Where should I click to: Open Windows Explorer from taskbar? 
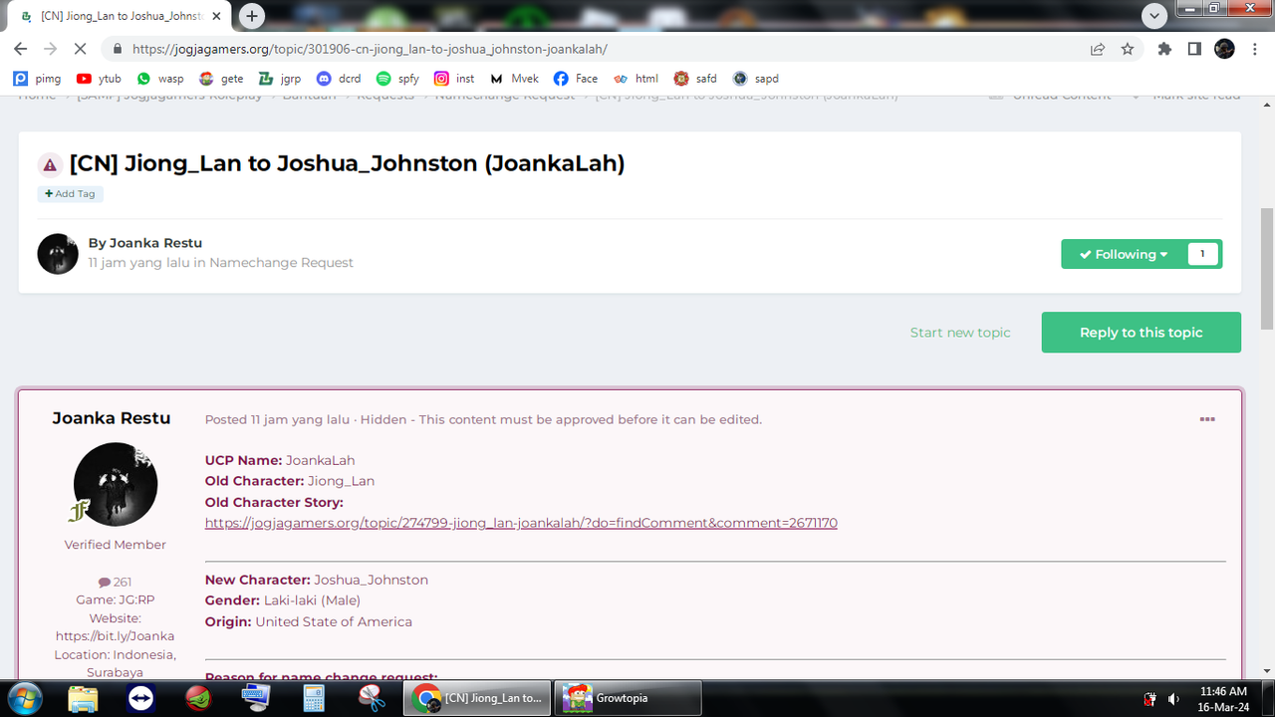[84, 699]
